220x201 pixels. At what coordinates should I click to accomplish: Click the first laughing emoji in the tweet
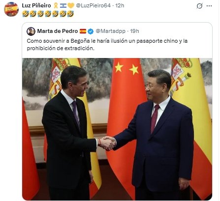tap(26, 14)
